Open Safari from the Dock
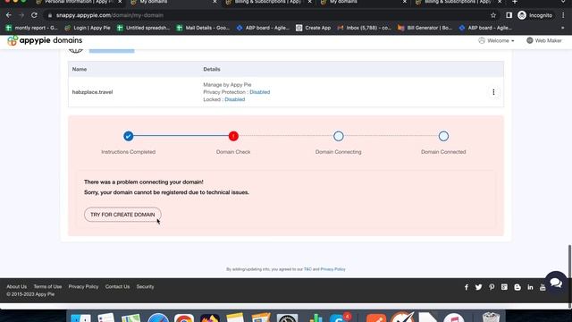The width and height of the screenshot is (572, 322). [158, 318]
